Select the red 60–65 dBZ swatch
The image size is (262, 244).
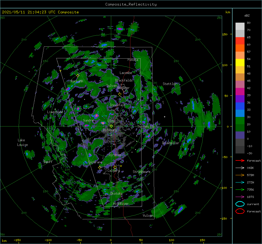tap(240, 41)
